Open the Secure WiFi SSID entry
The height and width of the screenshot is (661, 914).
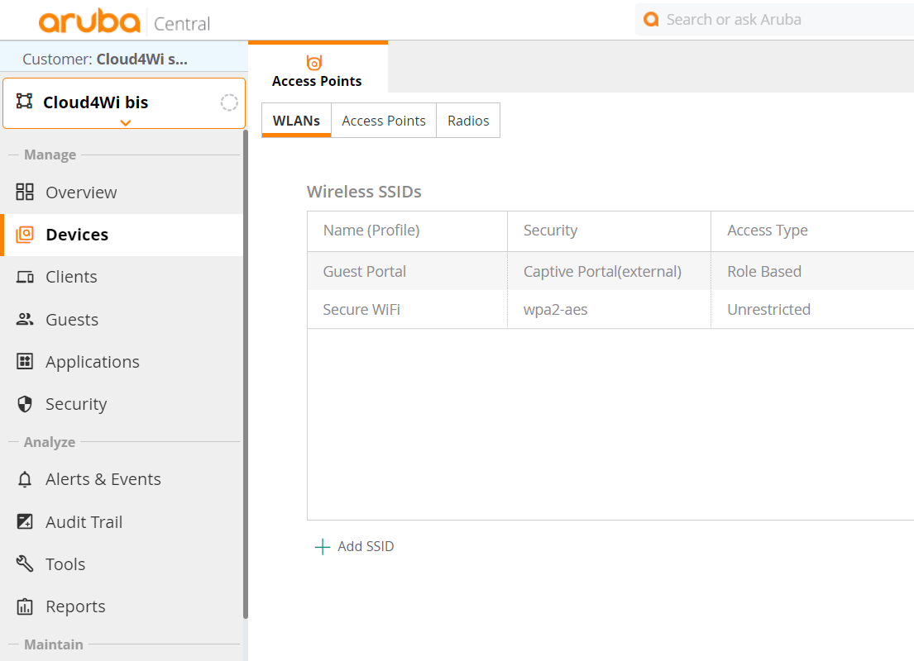click(x=361, y=310)
